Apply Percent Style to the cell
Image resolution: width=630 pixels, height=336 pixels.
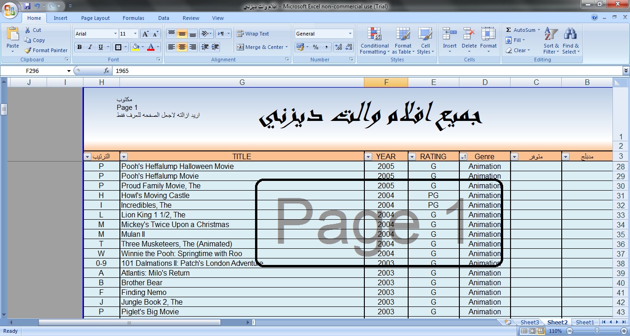coord(316,47)
